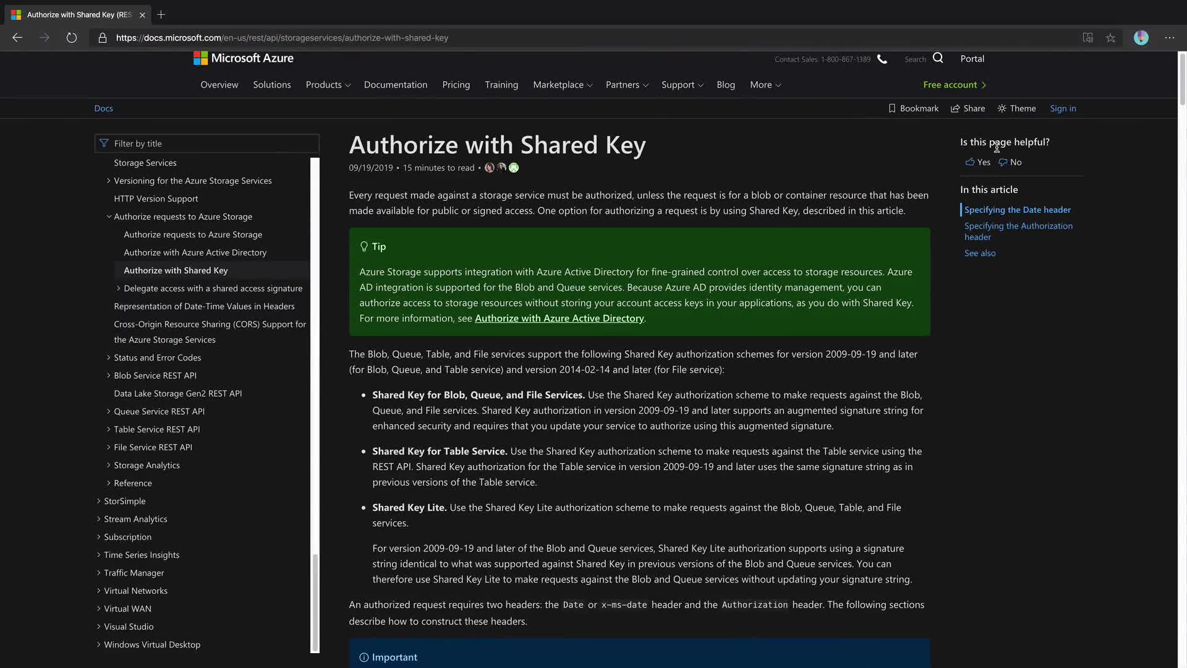Toggle the Theme switcher

(1016, 108)
